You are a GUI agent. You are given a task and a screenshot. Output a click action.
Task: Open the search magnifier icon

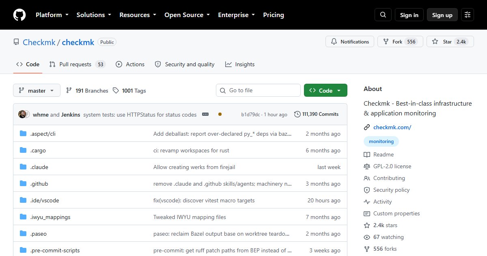tap(383, 15)
